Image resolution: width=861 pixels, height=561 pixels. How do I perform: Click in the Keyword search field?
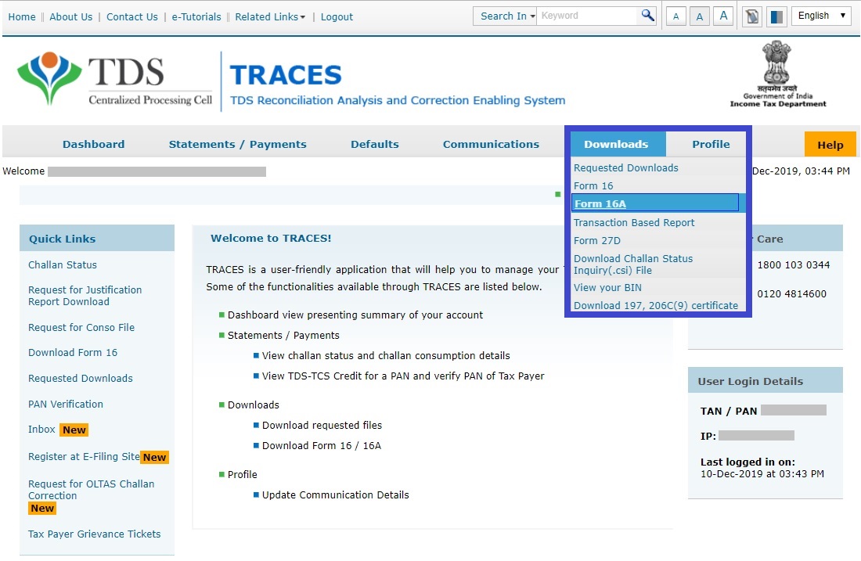click(x=587, y=16)
